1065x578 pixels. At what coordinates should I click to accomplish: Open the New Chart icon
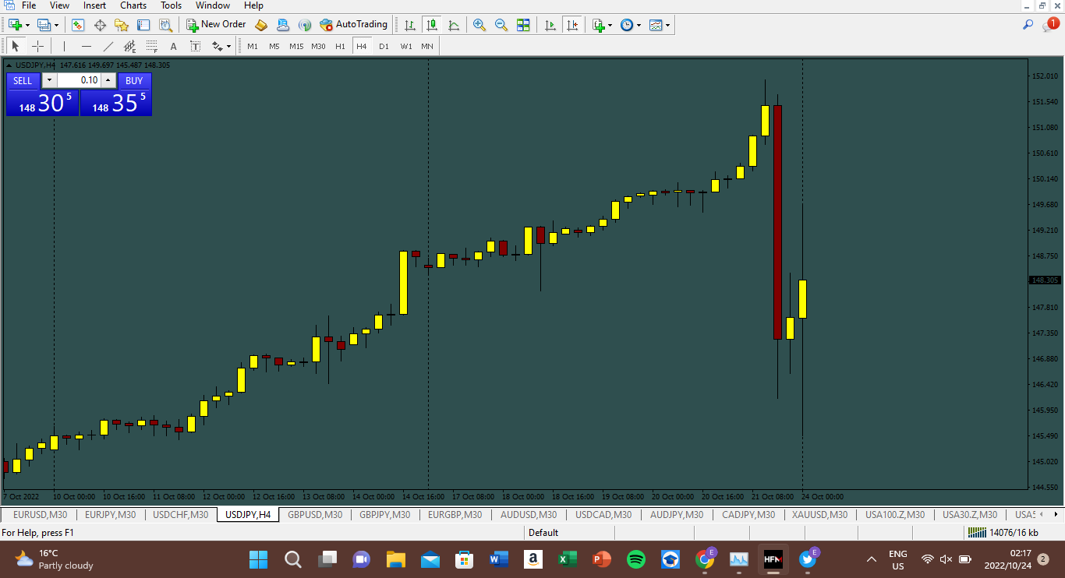(x=14, y=25)
